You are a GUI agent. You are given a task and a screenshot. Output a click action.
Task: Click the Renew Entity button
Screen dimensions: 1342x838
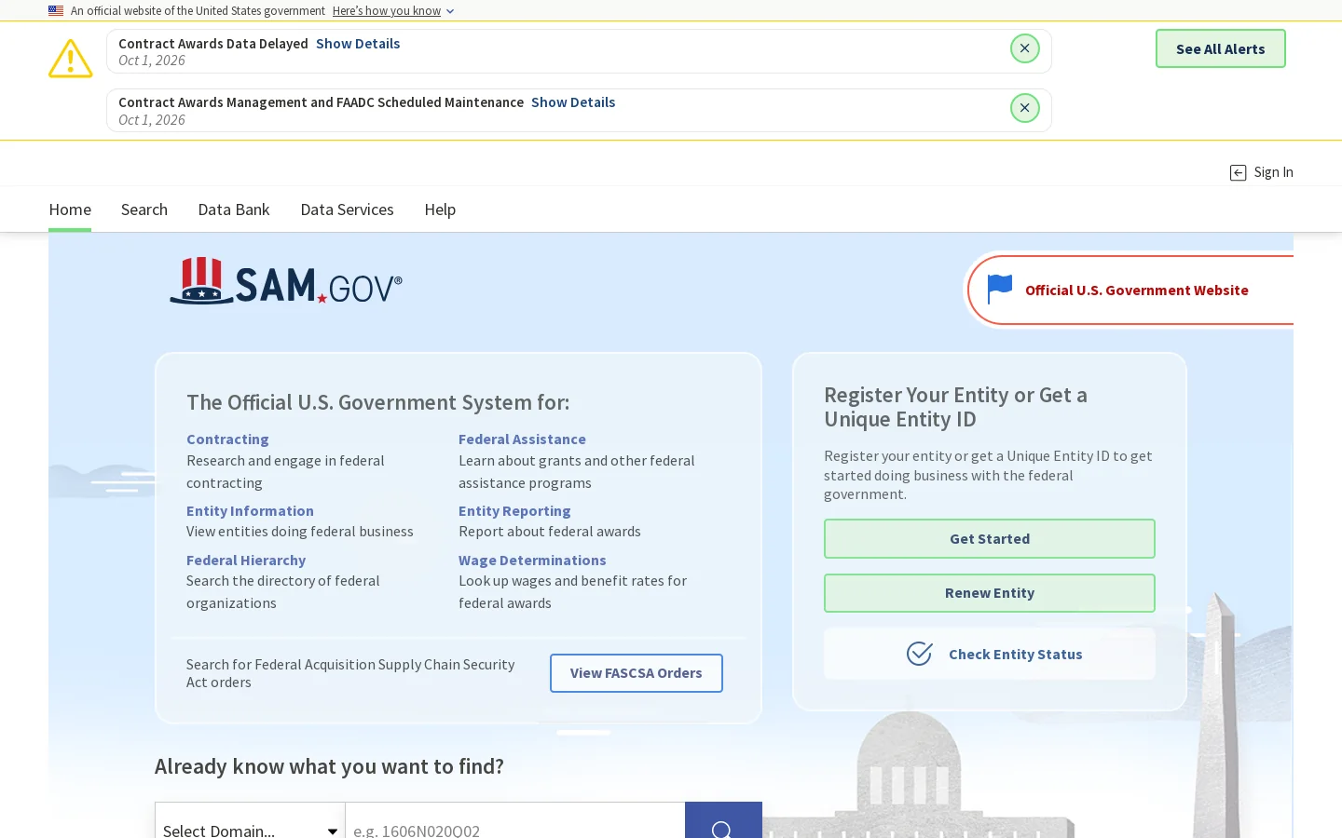[990, 593]
